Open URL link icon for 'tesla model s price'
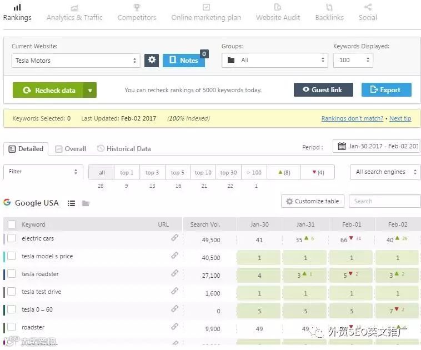Screen dimensions: 421x350 coord(174,255)
